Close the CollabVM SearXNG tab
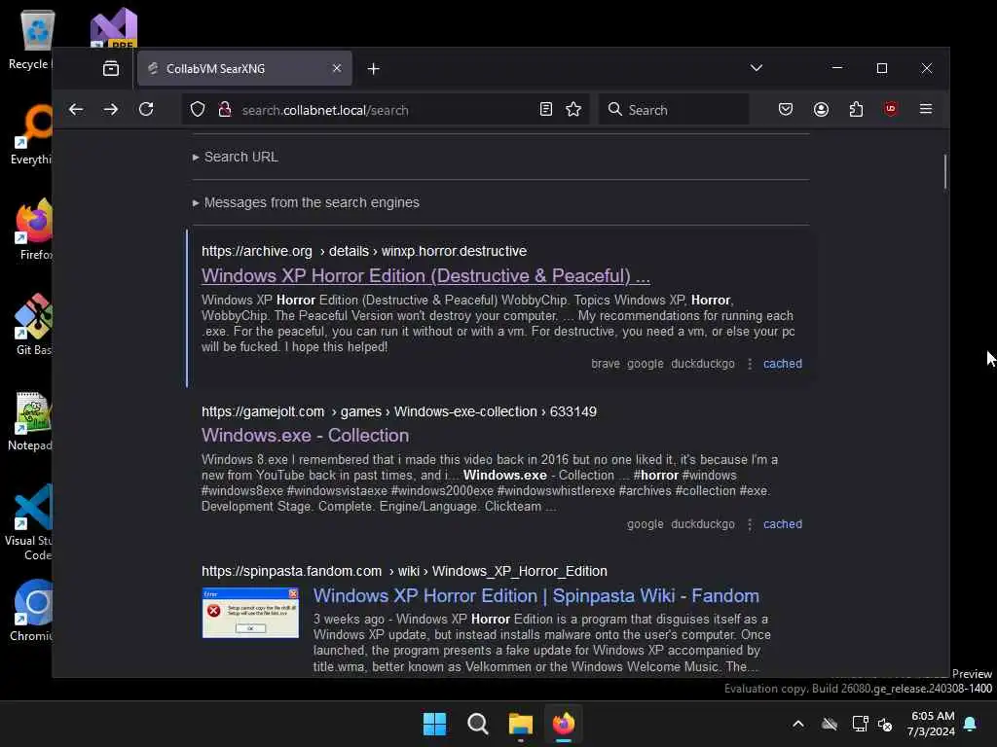Viewport: 997px width, 747px height. coord(336,68)
